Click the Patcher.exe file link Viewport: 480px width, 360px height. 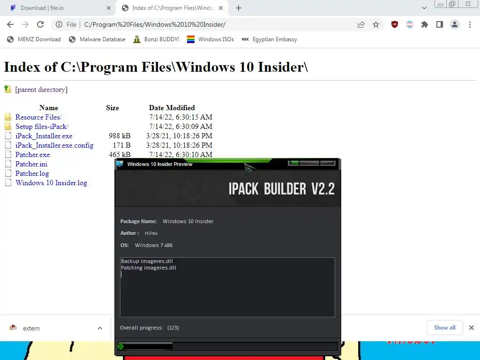[32, 155]
